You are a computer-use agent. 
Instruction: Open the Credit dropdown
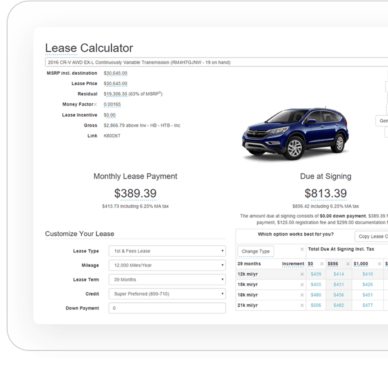[x=167, y=294]
